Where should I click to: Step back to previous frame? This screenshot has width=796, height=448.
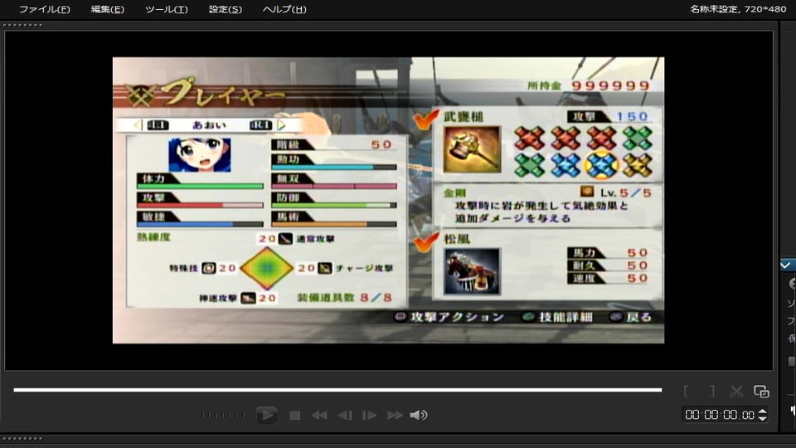pyautogui.click(x=345, y=416)
